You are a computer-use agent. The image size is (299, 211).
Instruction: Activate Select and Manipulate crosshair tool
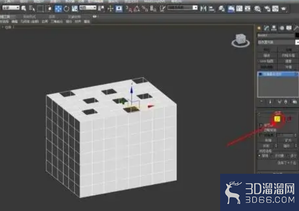pos(110,8)
